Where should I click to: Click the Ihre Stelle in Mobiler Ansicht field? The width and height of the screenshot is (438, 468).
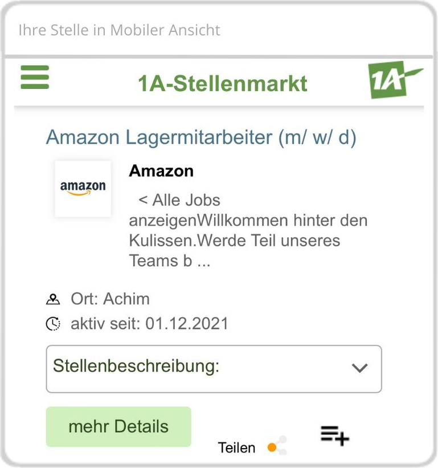click(x=219, y=30)
